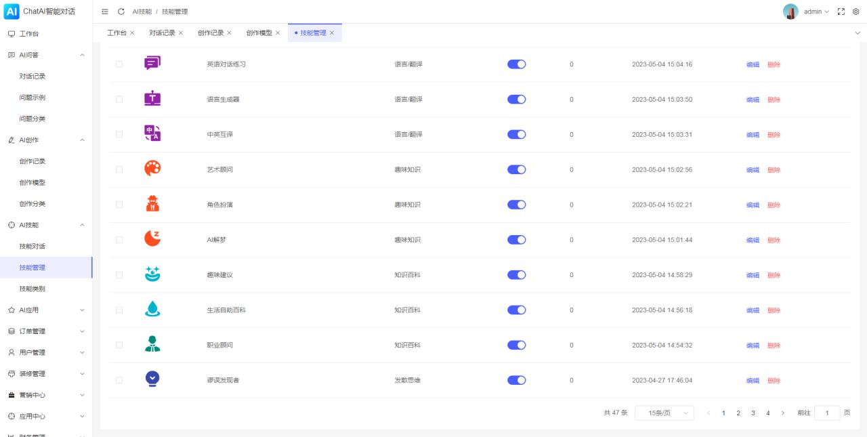Image resolution: width=867 pixels, height=437 pixels.
Task: Select the 趣味建议 row checkbox
Action: tap(119, 275)
